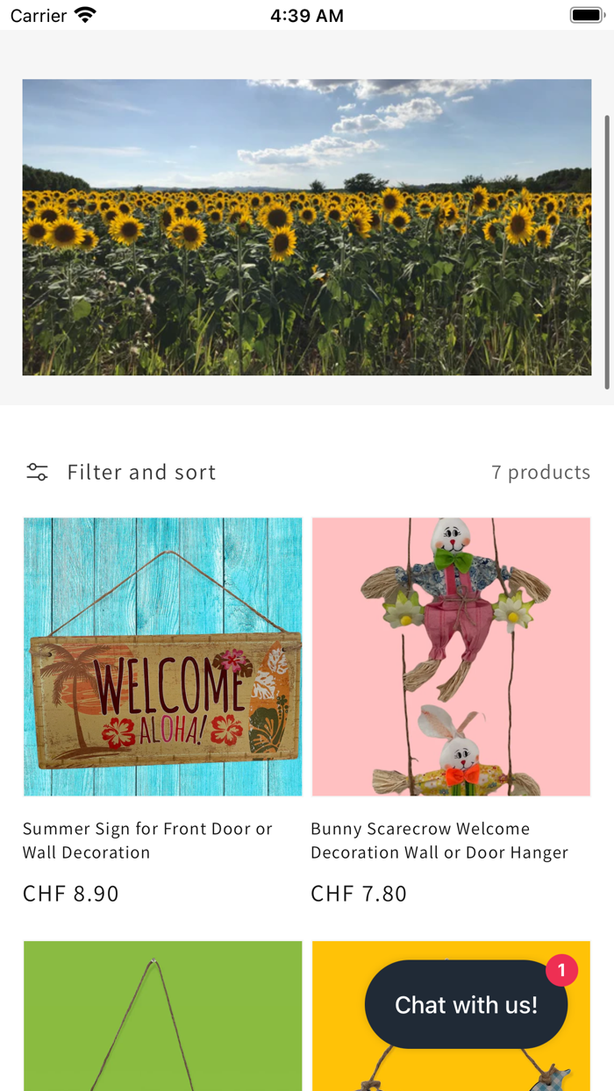Tap the Carrier label in status bar
Viewport: 614px width, 1091px height.
[x=39, y=15]
